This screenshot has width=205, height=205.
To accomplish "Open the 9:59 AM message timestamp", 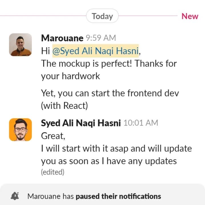I will pyautogui.click(x=101, y=38).
